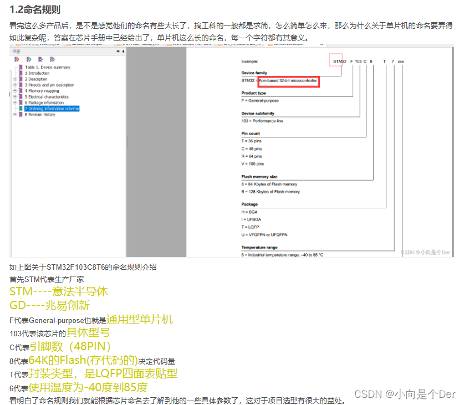Click 'STM32' in the example part number
464x405 pixels.
[340, 61]
